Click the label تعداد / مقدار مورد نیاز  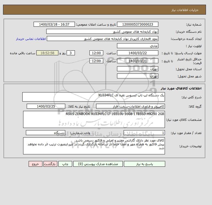[x=186, y=133]
